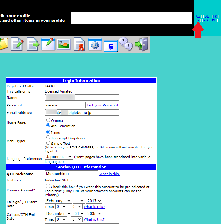Click the callsign text JA4JOE
The image size is (221, 224).
[50, 86]
